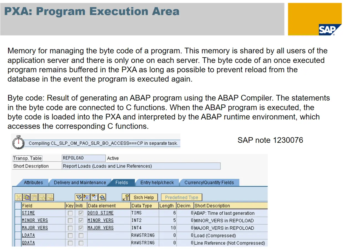Click 'ABAP: Time of last generation' text
The width and height of the screenshot is (343, 249).
coord(224,213)
